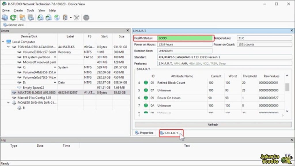Click the Scan drive toolbar icon
This screenshot has width=295, height=166.
click(39, 17)
